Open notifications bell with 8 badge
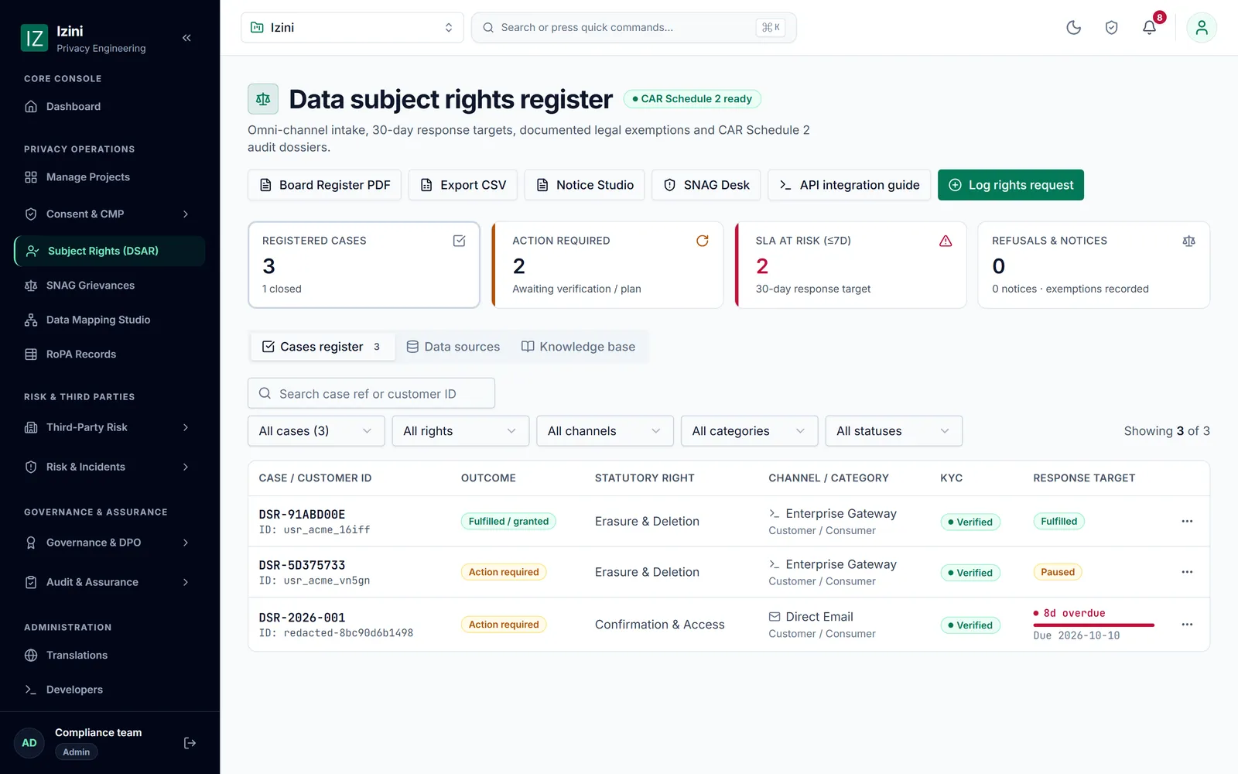Screen dimensions: 1238x774 point(1150,28)
